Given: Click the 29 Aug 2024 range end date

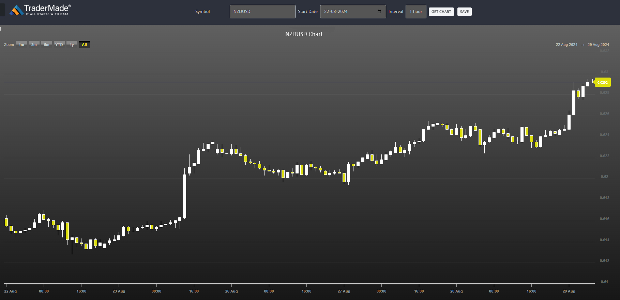Looking at the screenshot, I should [x=598, y=45].
